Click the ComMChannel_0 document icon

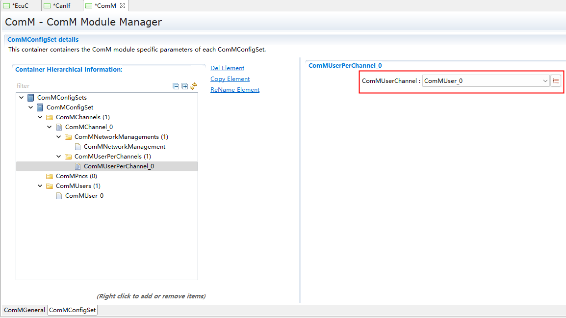click(x=59, y=127)
